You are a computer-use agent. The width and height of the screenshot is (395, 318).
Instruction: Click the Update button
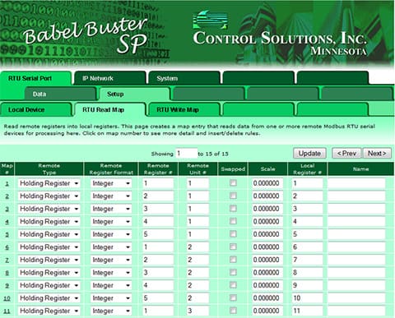tap(309, 153)
